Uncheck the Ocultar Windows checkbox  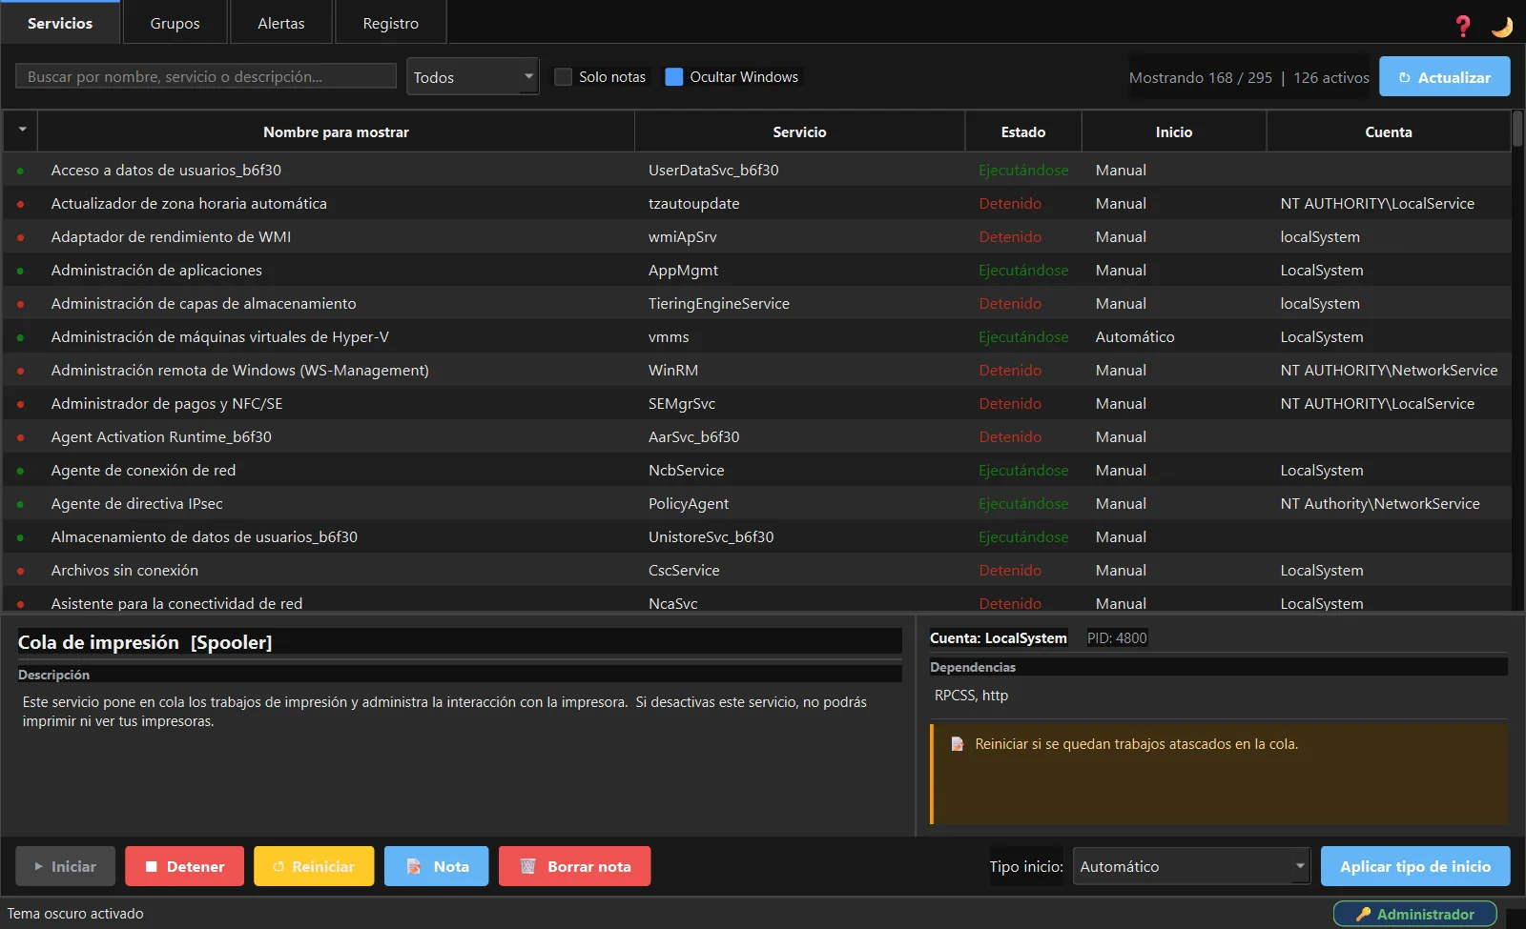(673, 76)
